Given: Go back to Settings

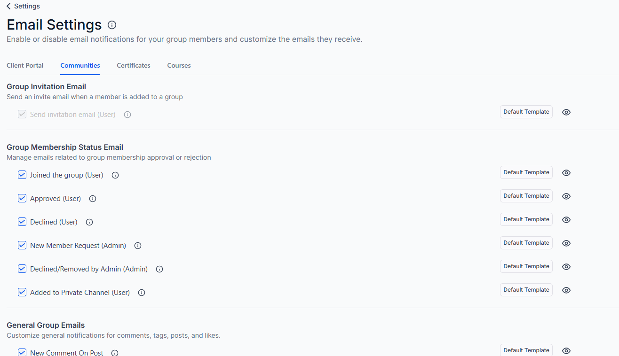Looking at the screenshot, I should [23, 6].
